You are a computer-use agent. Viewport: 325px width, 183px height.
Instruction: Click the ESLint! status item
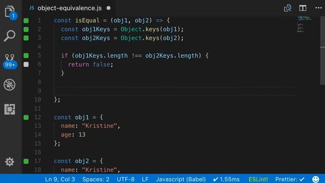pos(258,179)
